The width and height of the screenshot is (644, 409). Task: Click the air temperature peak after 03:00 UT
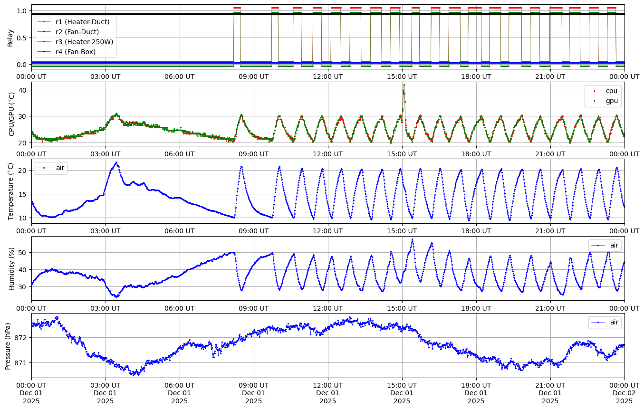(x=116, y=162)
